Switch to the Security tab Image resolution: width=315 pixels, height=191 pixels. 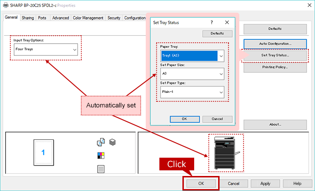pyautogui.click(x=114, y=18)
